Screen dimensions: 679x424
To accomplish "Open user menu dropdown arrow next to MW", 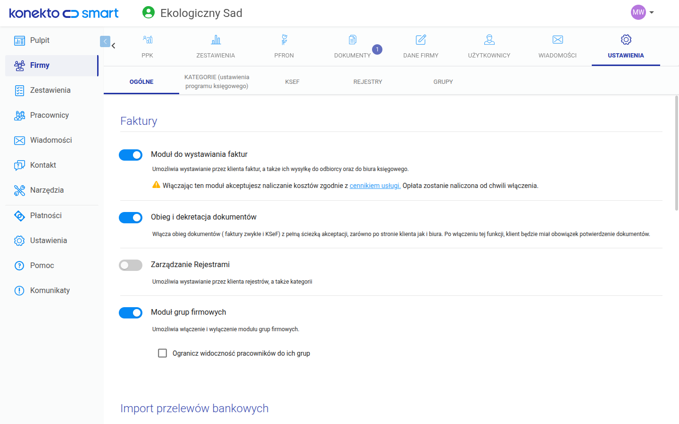I will pos(652,13).
